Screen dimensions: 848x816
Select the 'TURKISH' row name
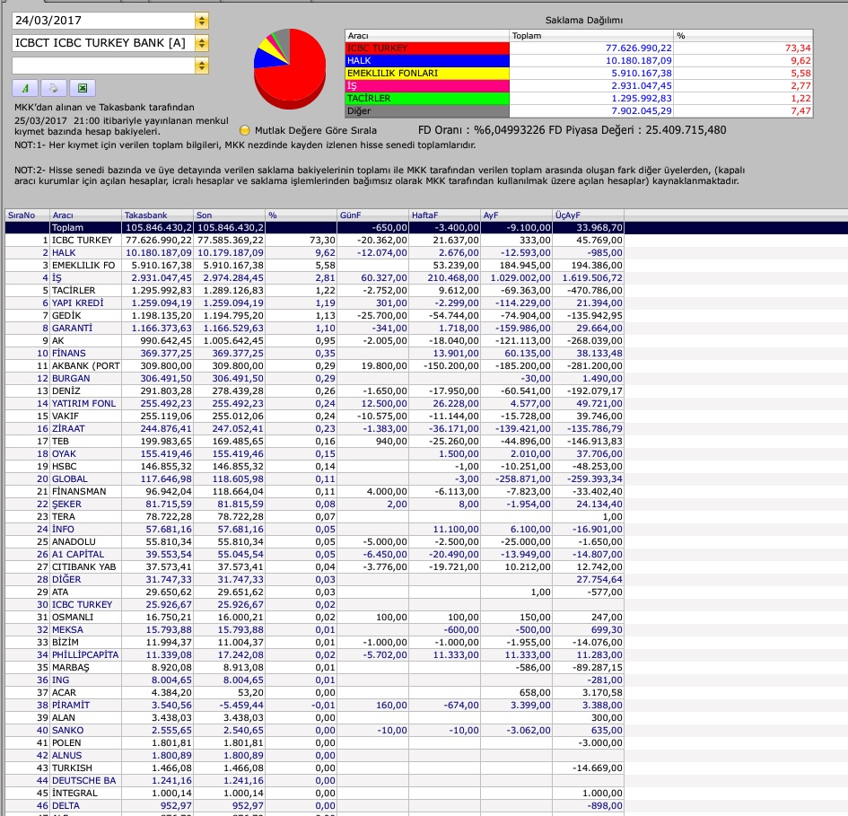[72, 768]
